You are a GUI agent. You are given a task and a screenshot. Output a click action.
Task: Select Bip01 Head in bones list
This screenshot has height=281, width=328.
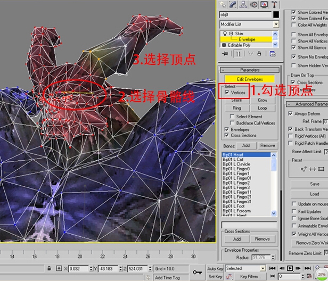(x=246, y=155)
